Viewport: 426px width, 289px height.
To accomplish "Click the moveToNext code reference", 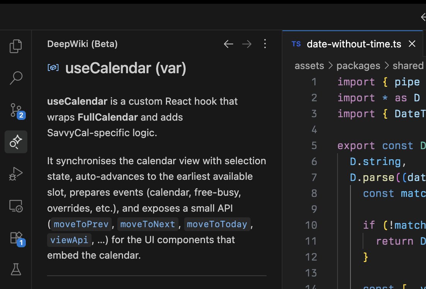I will (148, 224).
